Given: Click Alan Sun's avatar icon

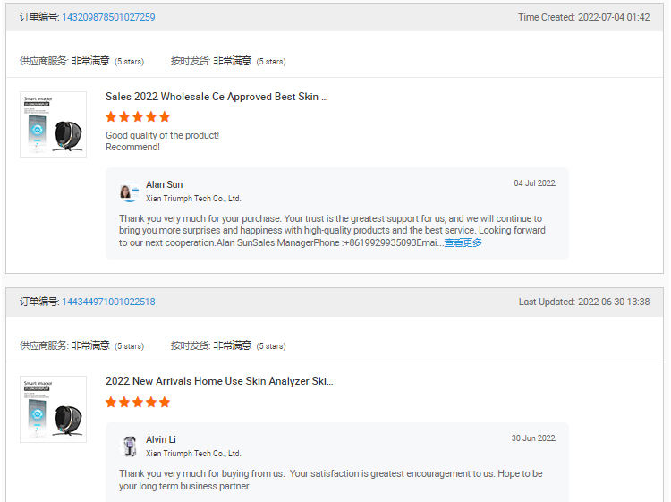Looking at the screenshot, I should click(x=129, y=191).
